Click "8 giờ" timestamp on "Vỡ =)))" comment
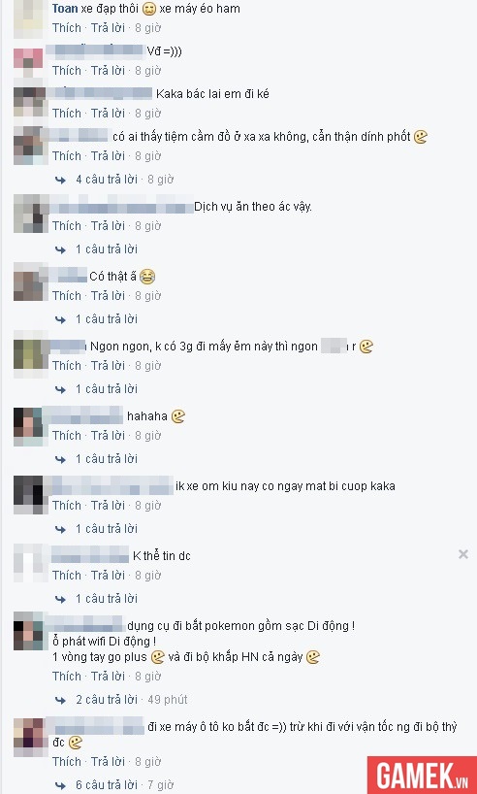This screenshot has height=794, width=477. click(147, 71)
